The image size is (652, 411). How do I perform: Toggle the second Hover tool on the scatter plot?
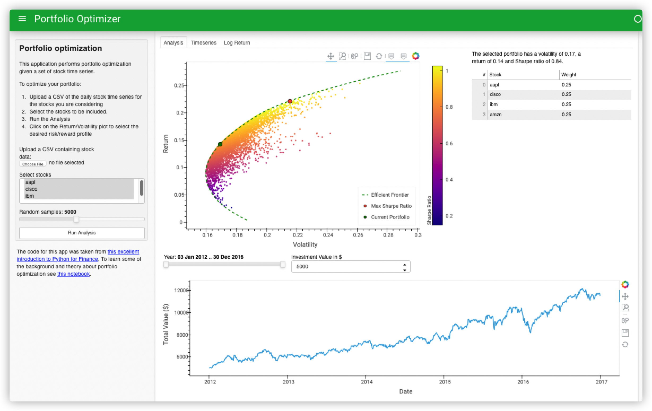(x=403, y=56)
